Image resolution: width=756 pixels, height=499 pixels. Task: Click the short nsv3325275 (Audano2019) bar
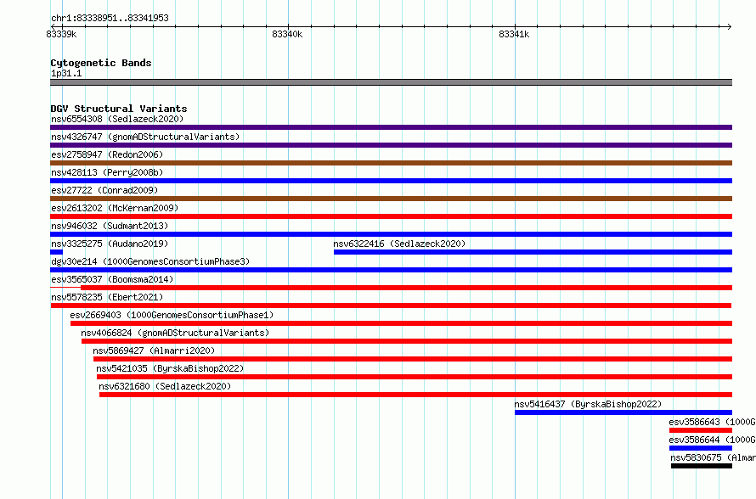(56, 252)
